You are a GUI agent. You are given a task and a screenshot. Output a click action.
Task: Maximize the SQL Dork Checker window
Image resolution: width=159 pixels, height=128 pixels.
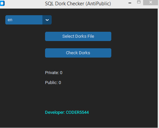(139, 2)
